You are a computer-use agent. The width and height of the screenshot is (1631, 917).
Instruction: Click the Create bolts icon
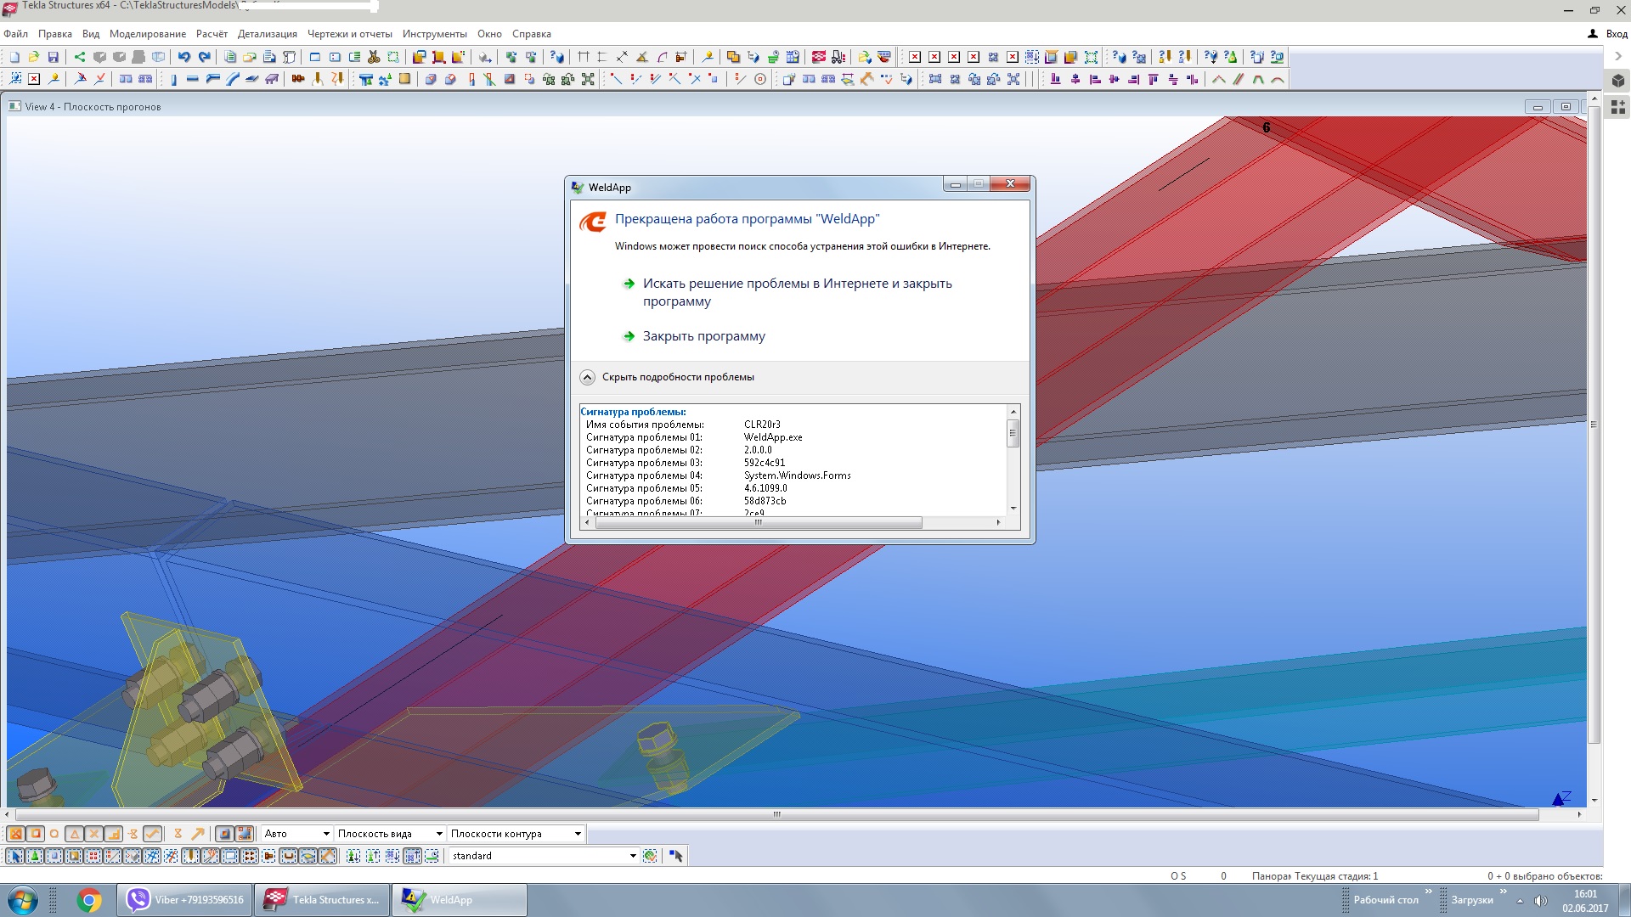click(298, 79)
